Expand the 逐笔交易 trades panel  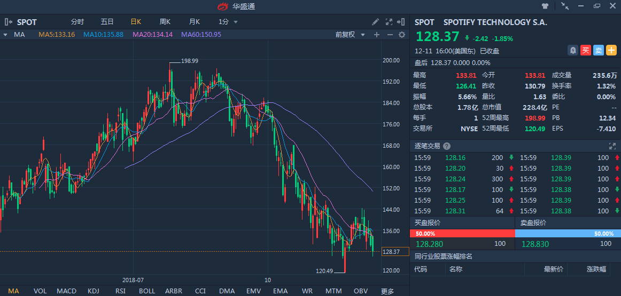click(x=612, y=146)
